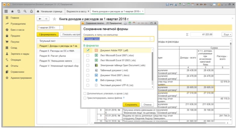Open the Ещё dropdown menu
Image resolution: width=237 pixels, height=129 pixels.
pyautogui.click(x=226, y=35)
